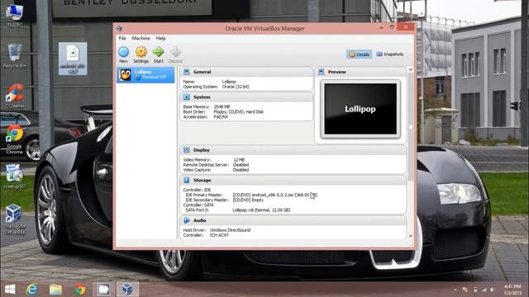Click the Acceleration PAE/NX value

221,117
